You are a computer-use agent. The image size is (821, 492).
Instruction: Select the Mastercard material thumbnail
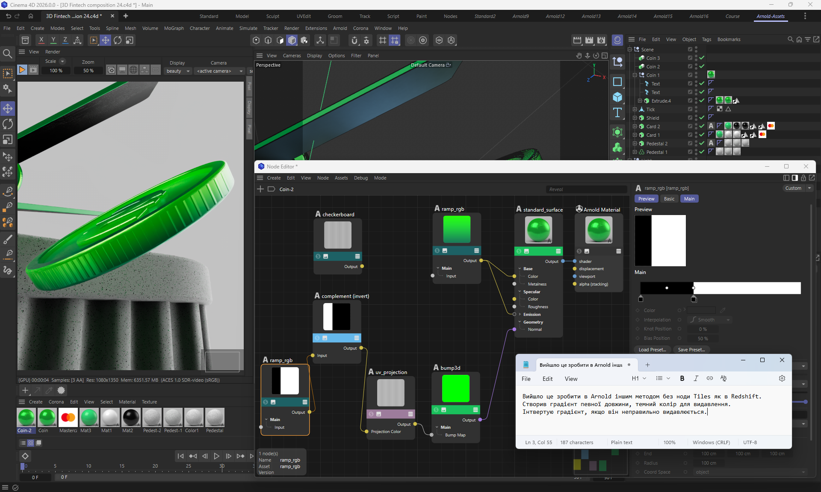coord(68,418)
